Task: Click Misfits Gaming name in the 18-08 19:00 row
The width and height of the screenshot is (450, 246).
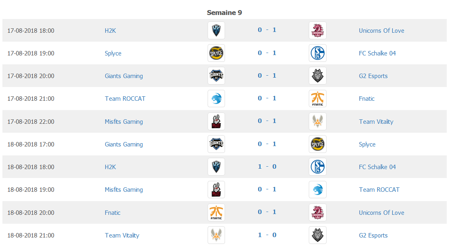Action: [124, 190]
